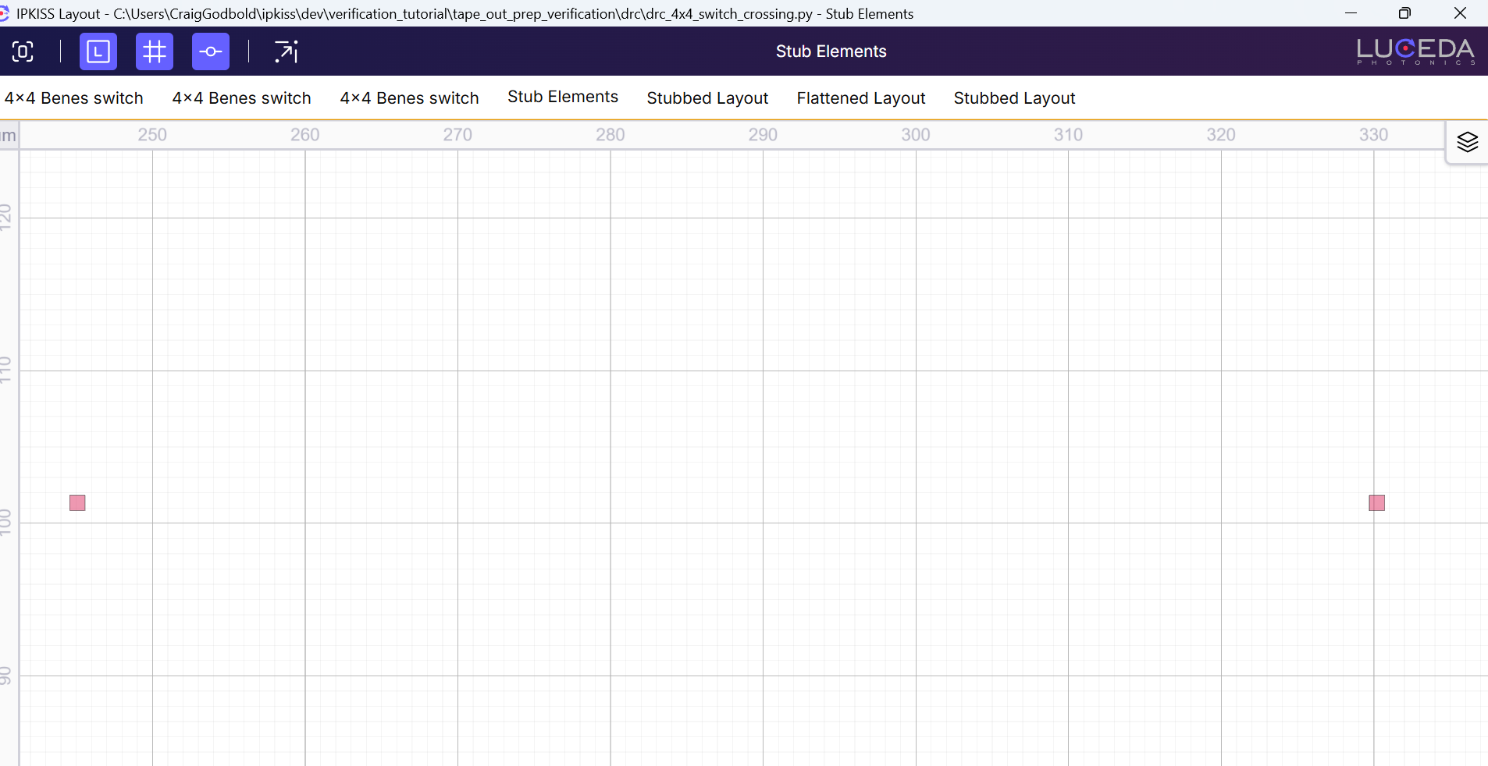Toggle the 'L' layer labels button
Viewport: 1488px width, 766px height.
98,51
